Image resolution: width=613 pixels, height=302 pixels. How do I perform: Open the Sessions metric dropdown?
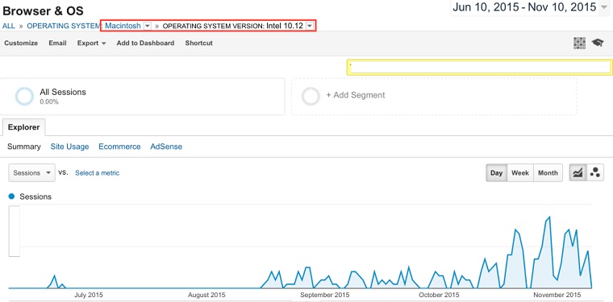[31, 173]
